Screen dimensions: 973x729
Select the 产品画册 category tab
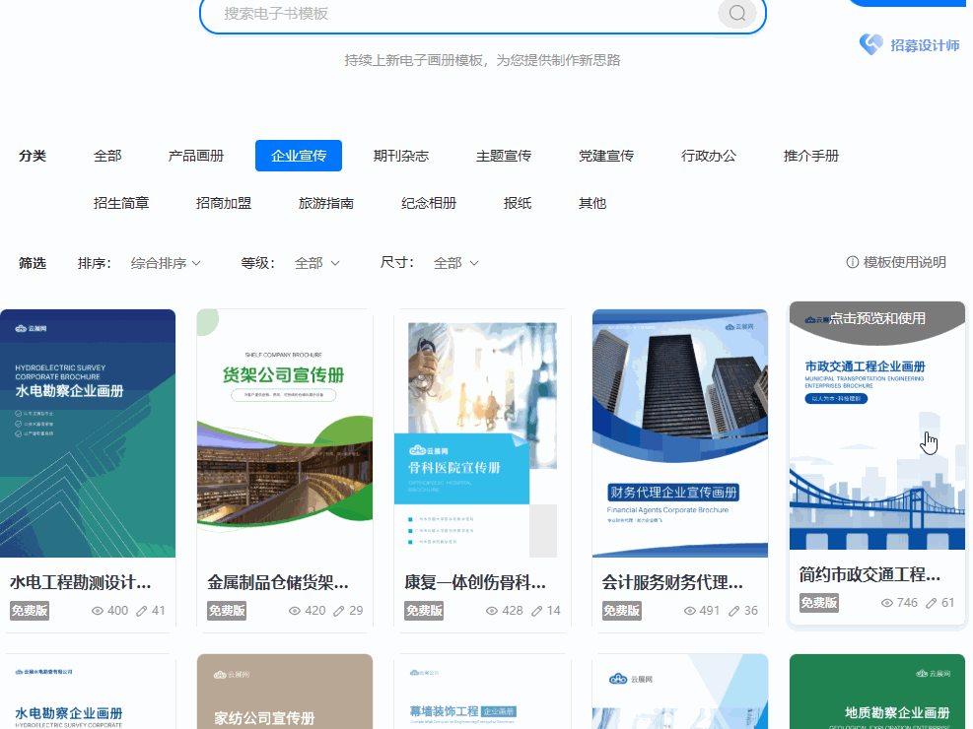point(196,156)
